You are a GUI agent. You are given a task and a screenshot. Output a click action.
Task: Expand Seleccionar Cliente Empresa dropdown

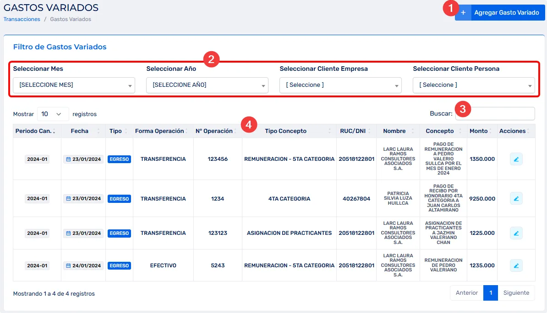340,85
